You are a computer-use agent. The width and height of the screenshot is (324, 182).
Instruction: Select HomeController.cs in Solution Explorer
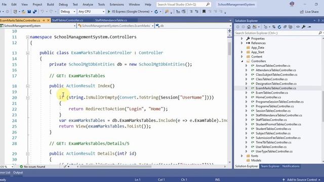click(x=268, y=97)
